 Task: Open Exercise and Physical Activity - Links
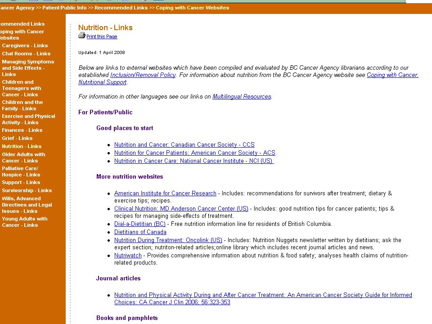click(28, 119)
